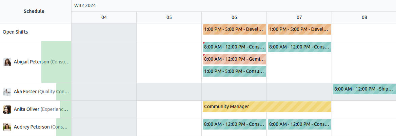Click the 08 day column header
Screen dimensions: 396x136
364,18
